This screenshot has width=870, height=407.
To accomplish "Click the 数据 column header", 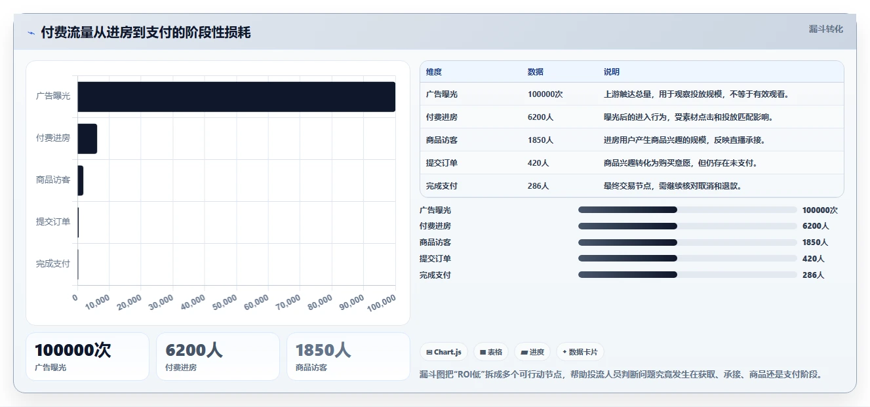I will tap(536, 72).
